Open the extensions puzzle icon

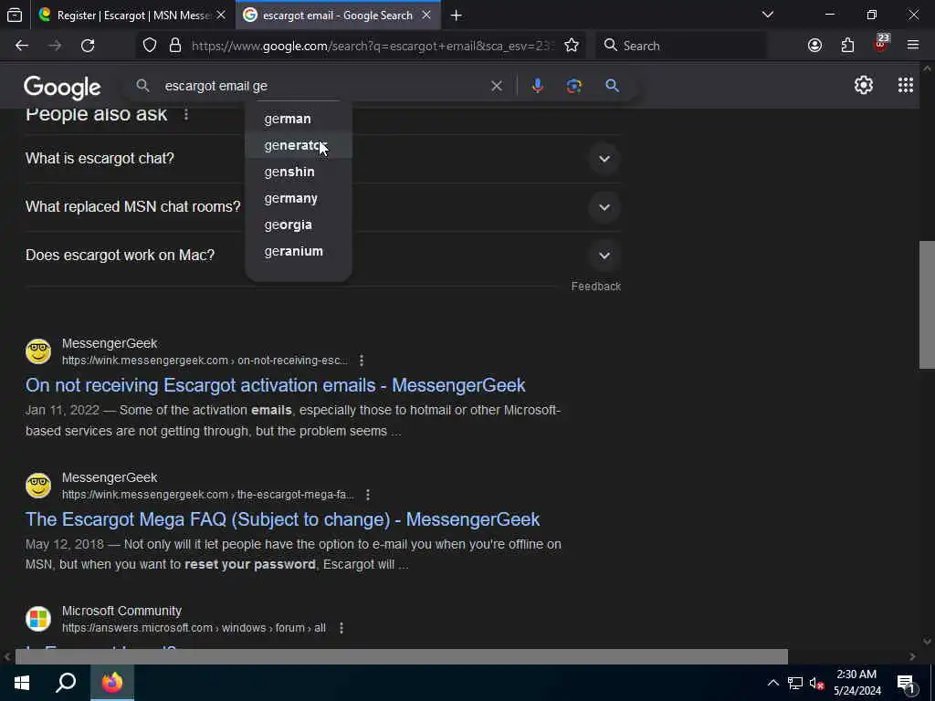[x=847, y=46]
